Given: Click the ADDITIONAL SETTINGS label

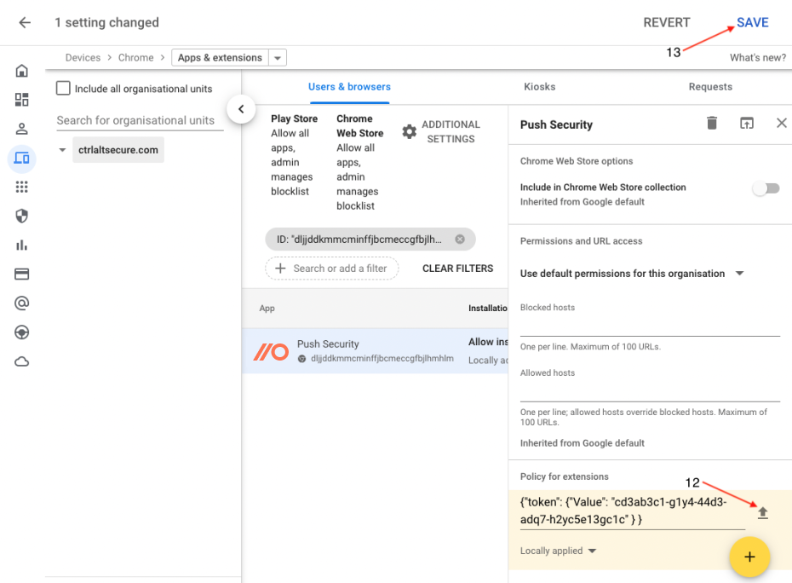Looking at the screenshot, I should (x=451, y=131).
